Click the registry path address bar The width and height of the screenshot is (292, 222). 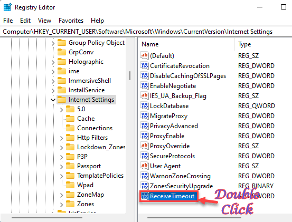click(146, 32)
